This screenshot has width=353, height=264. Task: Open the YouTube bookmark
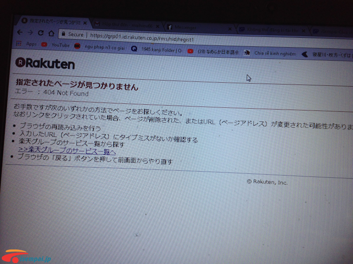56,45
